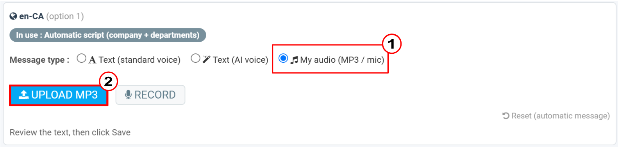The image size is (618, 148).
Task: Click the microphone icon in RECORD button
Action: pyautogui.click(x=128, y=95)
